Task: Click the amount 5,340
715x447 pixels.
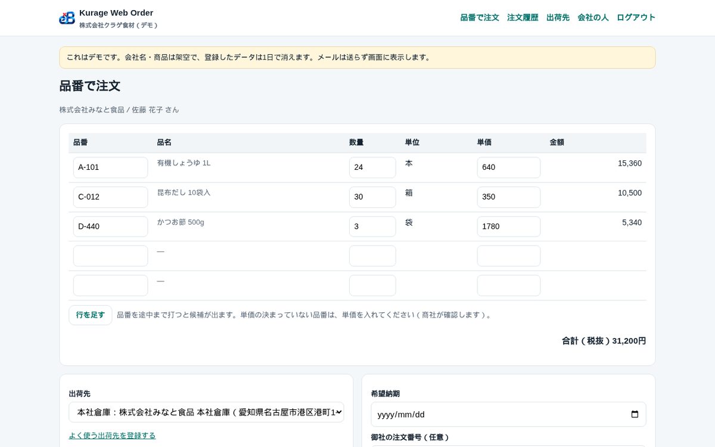Action: [632, 222]
